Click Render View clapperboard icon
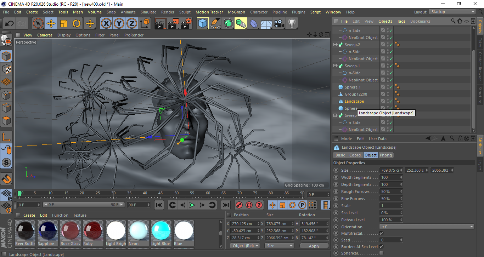 161,24
